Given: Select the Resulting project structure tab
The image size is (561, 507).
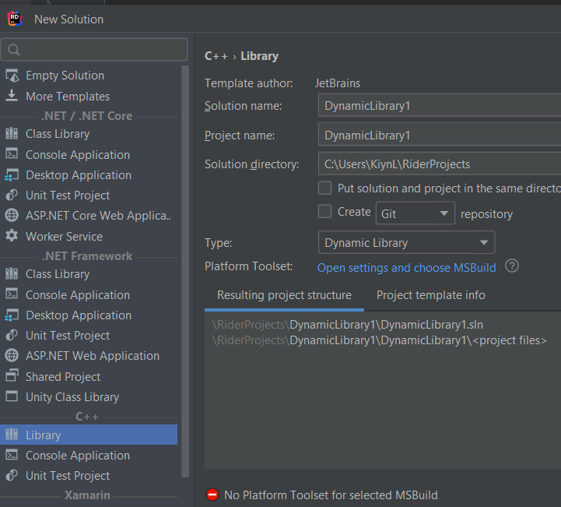Looking at the screenshot, I should tap(284, 295).
